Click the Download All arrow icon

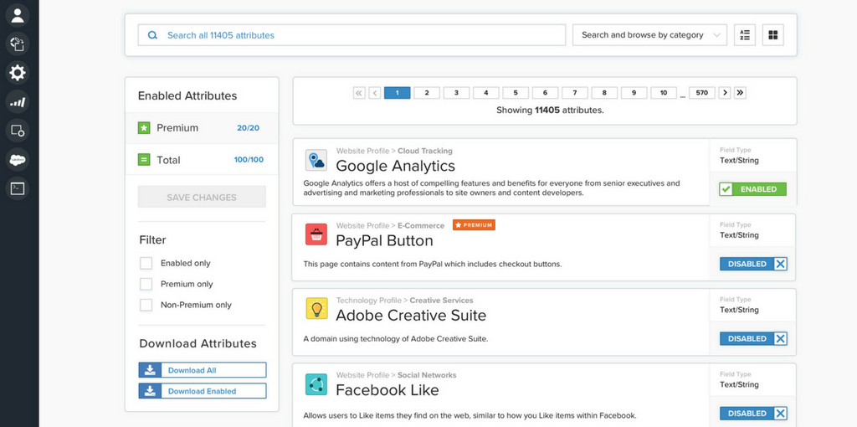pos(150,370)
